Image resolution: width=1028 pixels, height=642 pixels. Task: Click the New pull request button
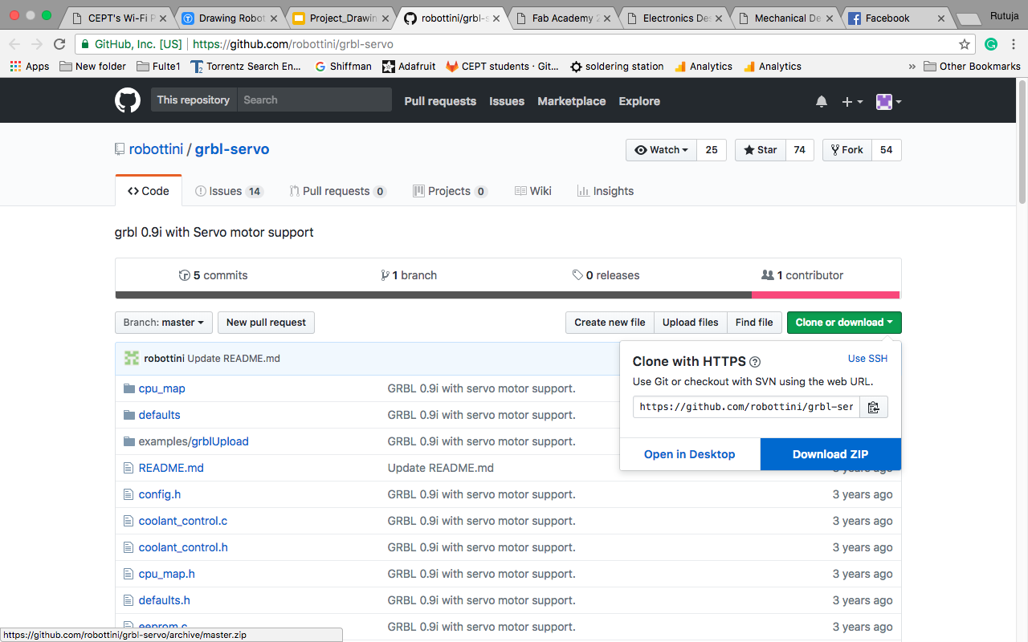pos(266,323)
